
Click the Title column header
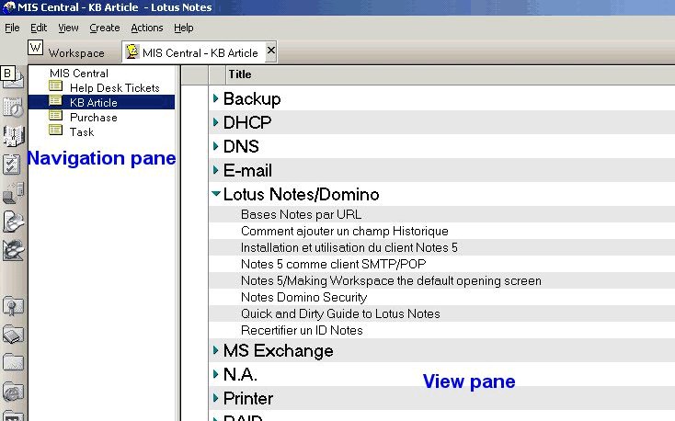(x=240, y=74)
